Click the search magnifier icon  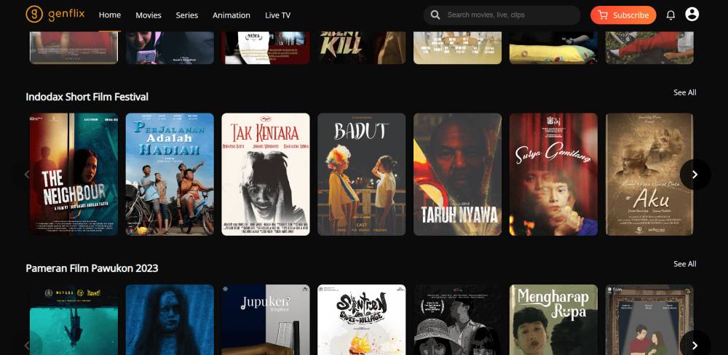coord(435,15)
